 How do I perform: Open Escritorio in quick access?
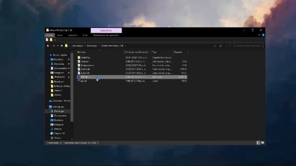tap(59, 59)
